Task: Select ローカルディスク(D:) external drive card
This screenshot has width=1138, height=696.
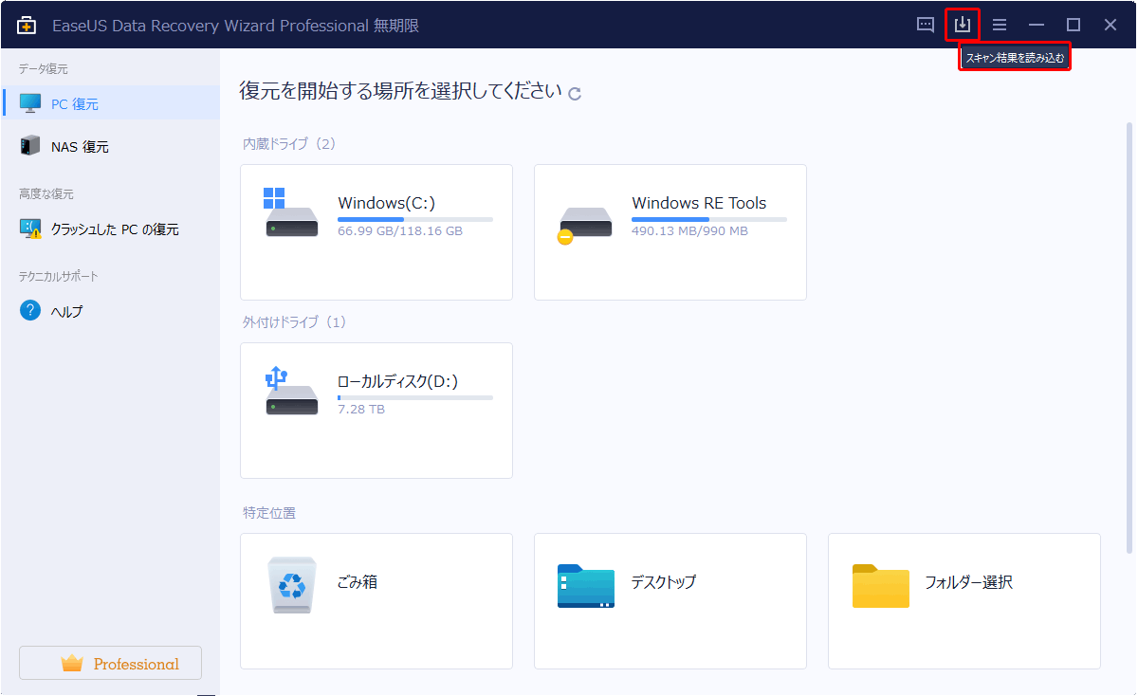Action: tap(376, 411)
